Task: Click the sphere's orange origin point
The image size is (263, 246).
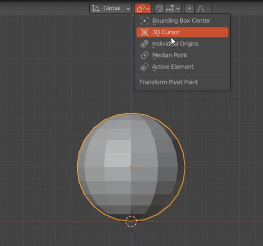Action: (x=131, y=167)
